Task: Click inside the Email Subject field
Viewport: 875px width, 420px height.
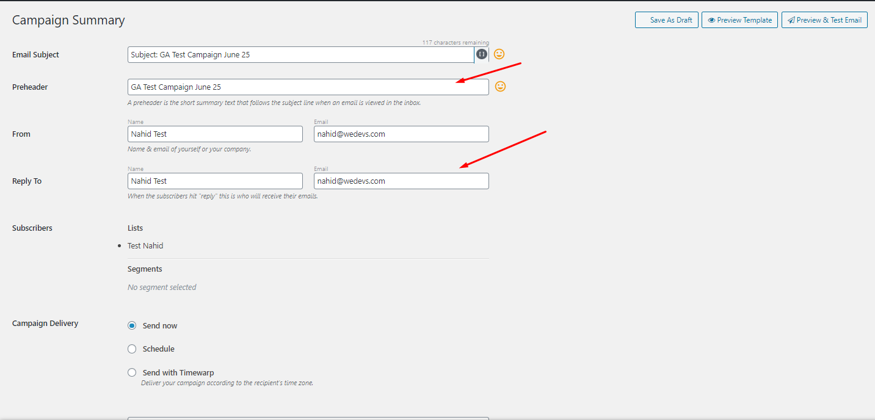Action: 299,54
